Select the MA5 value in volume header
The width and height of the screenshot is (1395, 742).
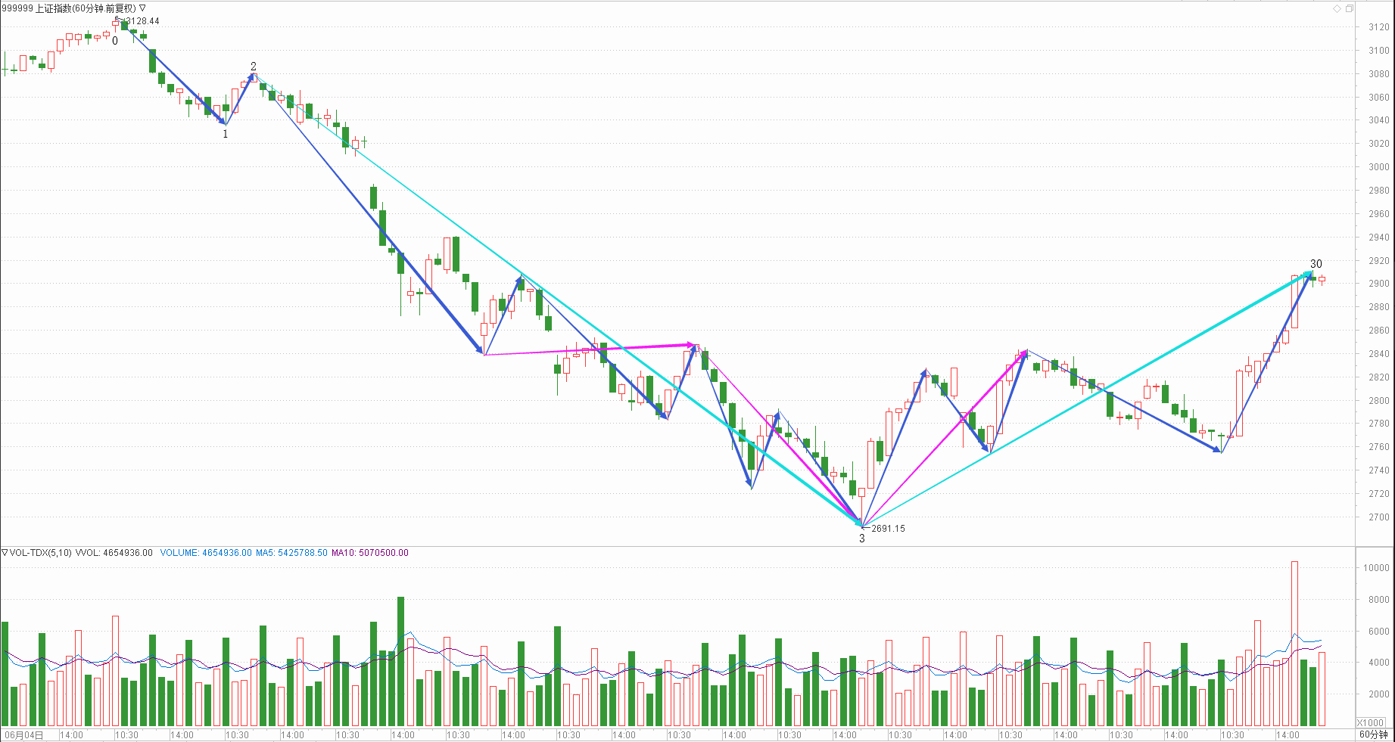[291, 553]
